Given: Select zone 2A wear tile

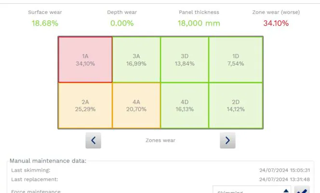Looking at the screenshot, I should click(85, 106).
